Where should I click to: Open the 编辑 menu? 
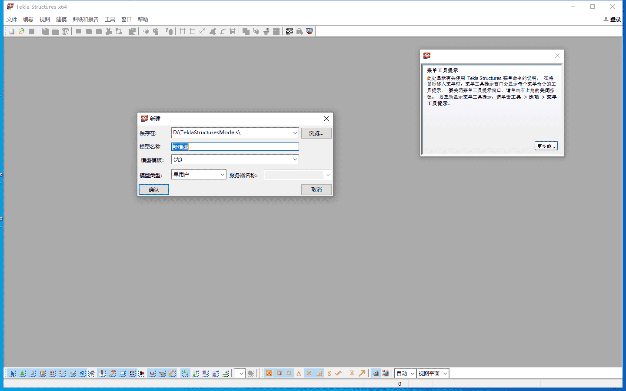pos(28,19)
